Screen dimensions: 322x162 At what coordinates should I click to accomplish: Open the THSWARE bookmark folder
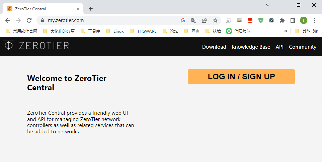pyautogui.click(x=143, y=31)
